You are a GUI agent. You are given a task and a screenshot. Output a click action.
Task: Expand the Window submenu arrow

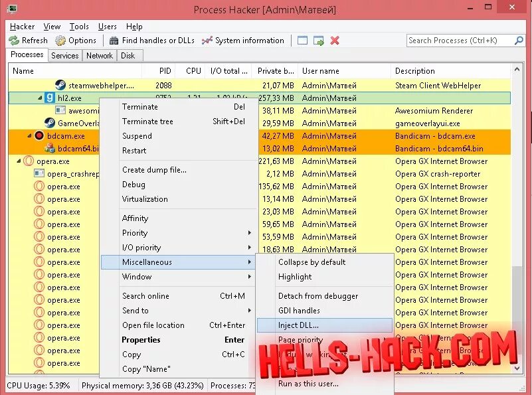pyautogui.click(x=249, y=276)
